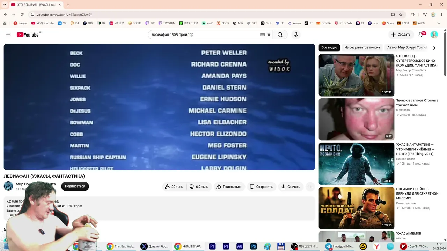This screenshot has height=251, width=447.
Task: Open the НЕЧТО новый вид thumbnail
Action: [356, 163]
